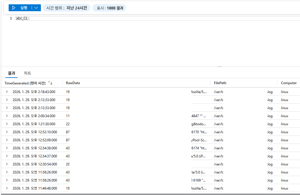This screenshot has width=300, height=195.
Task: Expand the row at 오후 2:18:43.000
Action: [7, 92]
